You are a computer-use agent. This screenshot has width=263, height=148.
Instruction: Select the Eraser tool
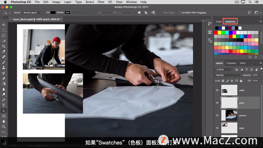point(4,78)
